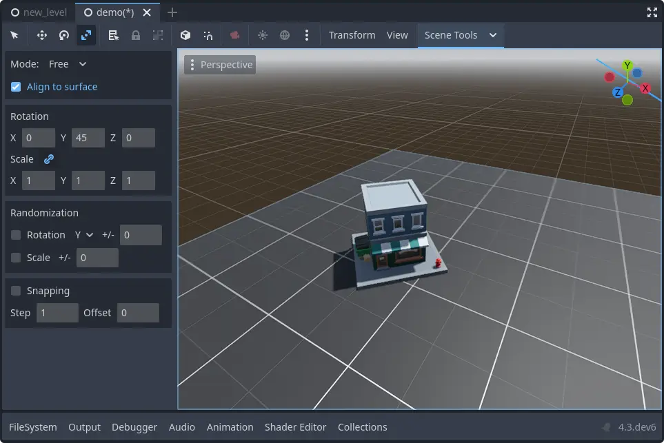Enable the Randomization Rotation checkbox
The image size is (664, 443).
(16, 235)
